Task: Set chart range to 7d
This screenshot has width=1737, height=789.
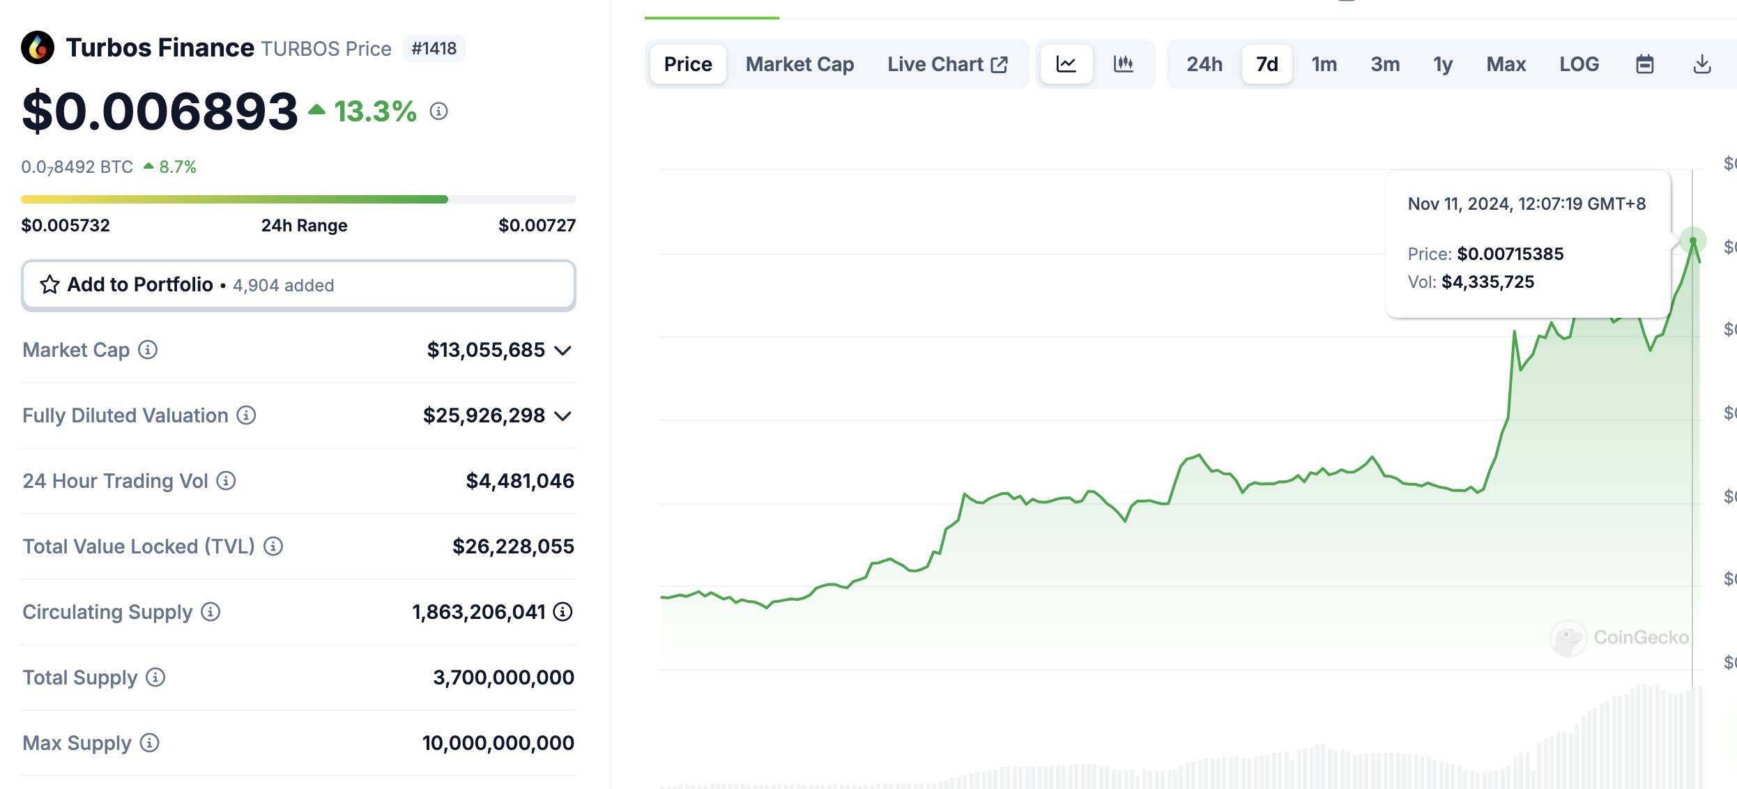Action: 1267,64
